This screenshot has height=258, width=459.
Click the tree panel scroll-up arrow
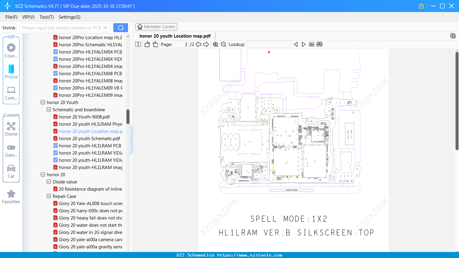(x=128, y=36)
